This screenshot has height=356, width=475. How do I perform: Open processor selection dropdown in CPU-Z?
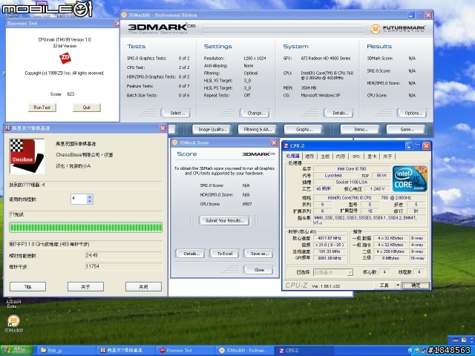(333, 272)
